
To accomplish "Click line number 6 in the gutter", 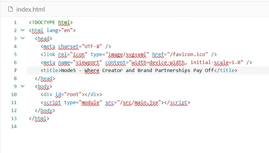I will click(x=15, y=62).
